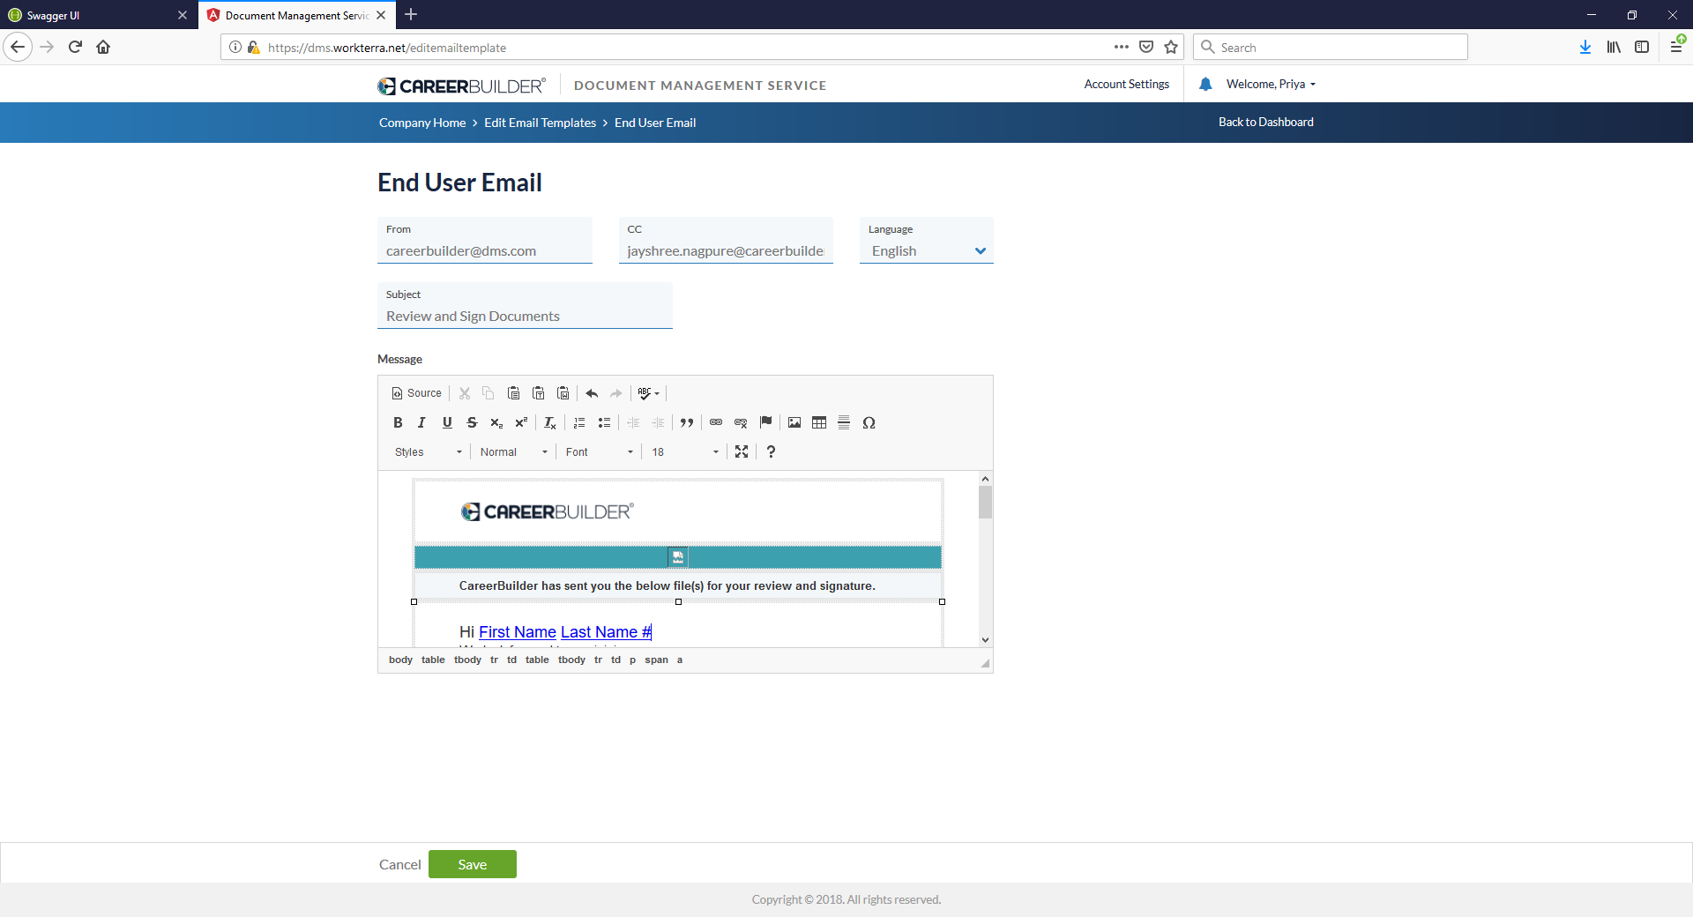
Task: Click Paste as plain text icon
Action: click(538, 393)
